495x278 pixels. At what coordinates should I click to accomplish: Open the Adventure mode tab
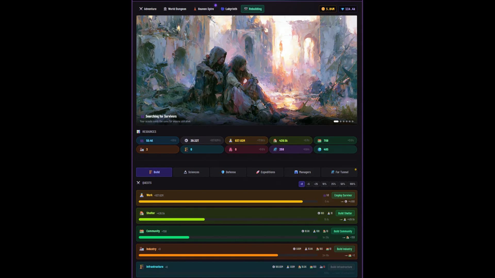(x=148, y=9)
